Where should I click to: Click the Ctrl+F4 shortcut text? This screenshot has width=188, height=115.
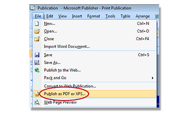tap(142, 39)
